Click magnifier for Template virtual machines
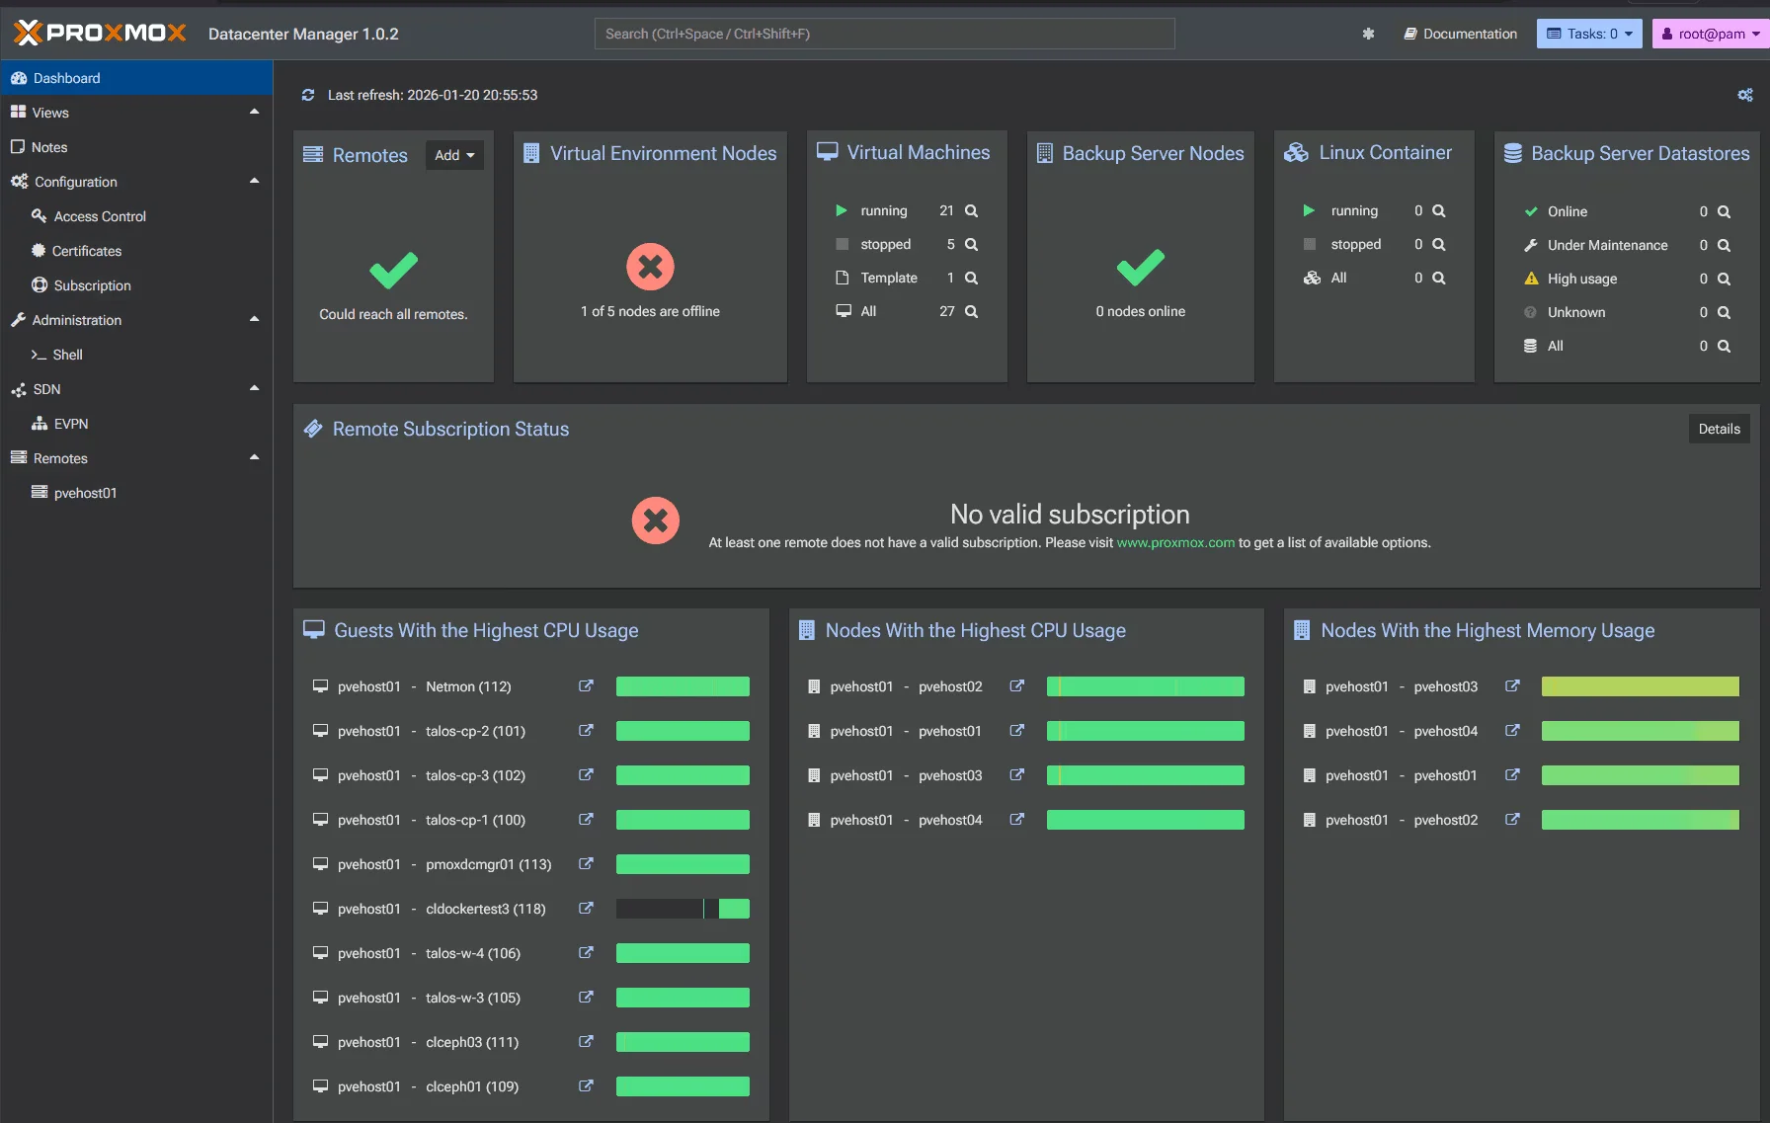 tap(971, 278)
